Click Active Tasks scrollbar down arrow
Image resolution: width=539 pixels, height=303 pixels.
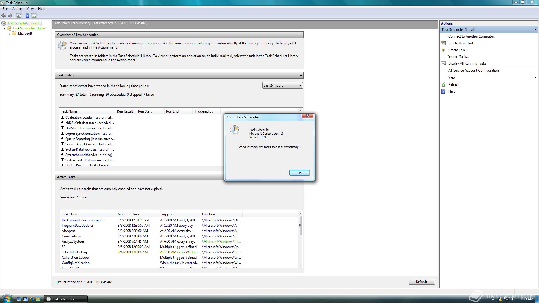300,265
